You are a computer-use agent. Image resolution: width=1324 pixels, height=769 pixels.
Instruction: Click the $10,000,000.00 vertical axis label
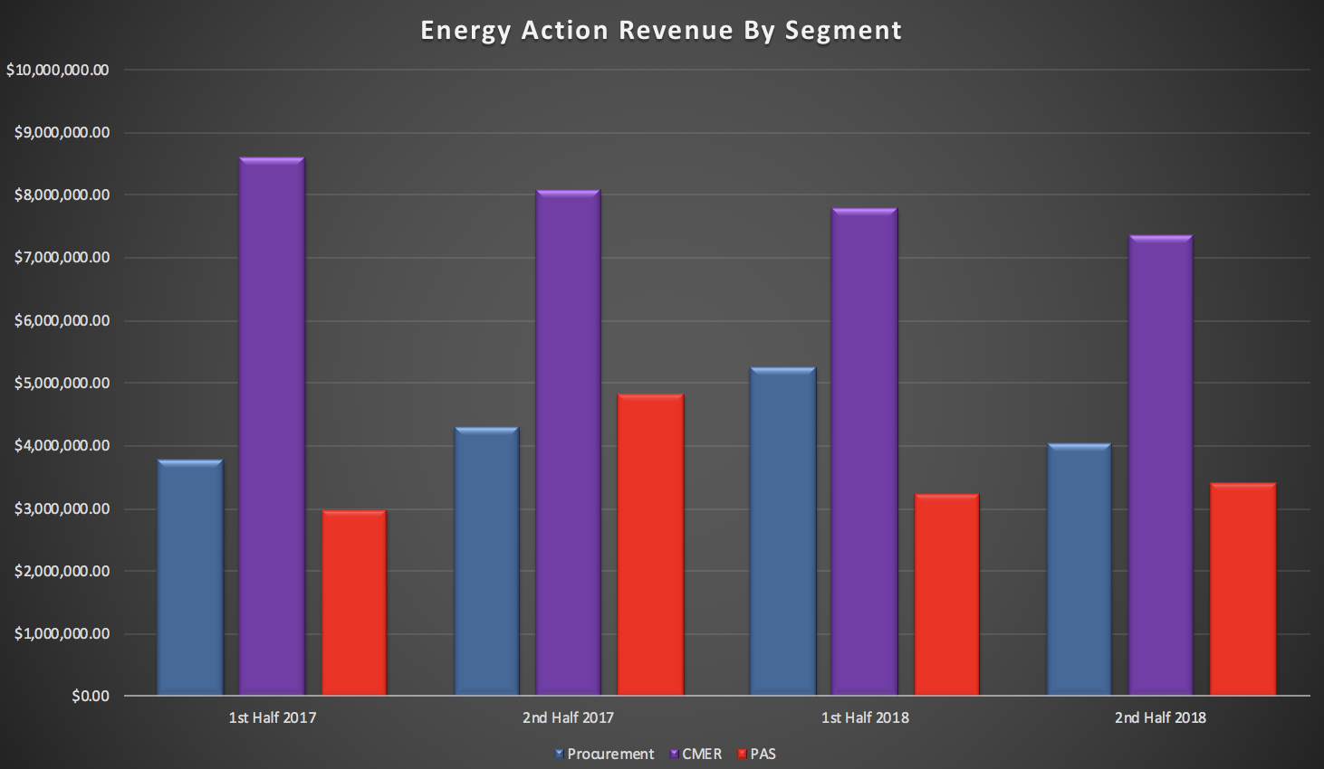[x=58, y=70]
